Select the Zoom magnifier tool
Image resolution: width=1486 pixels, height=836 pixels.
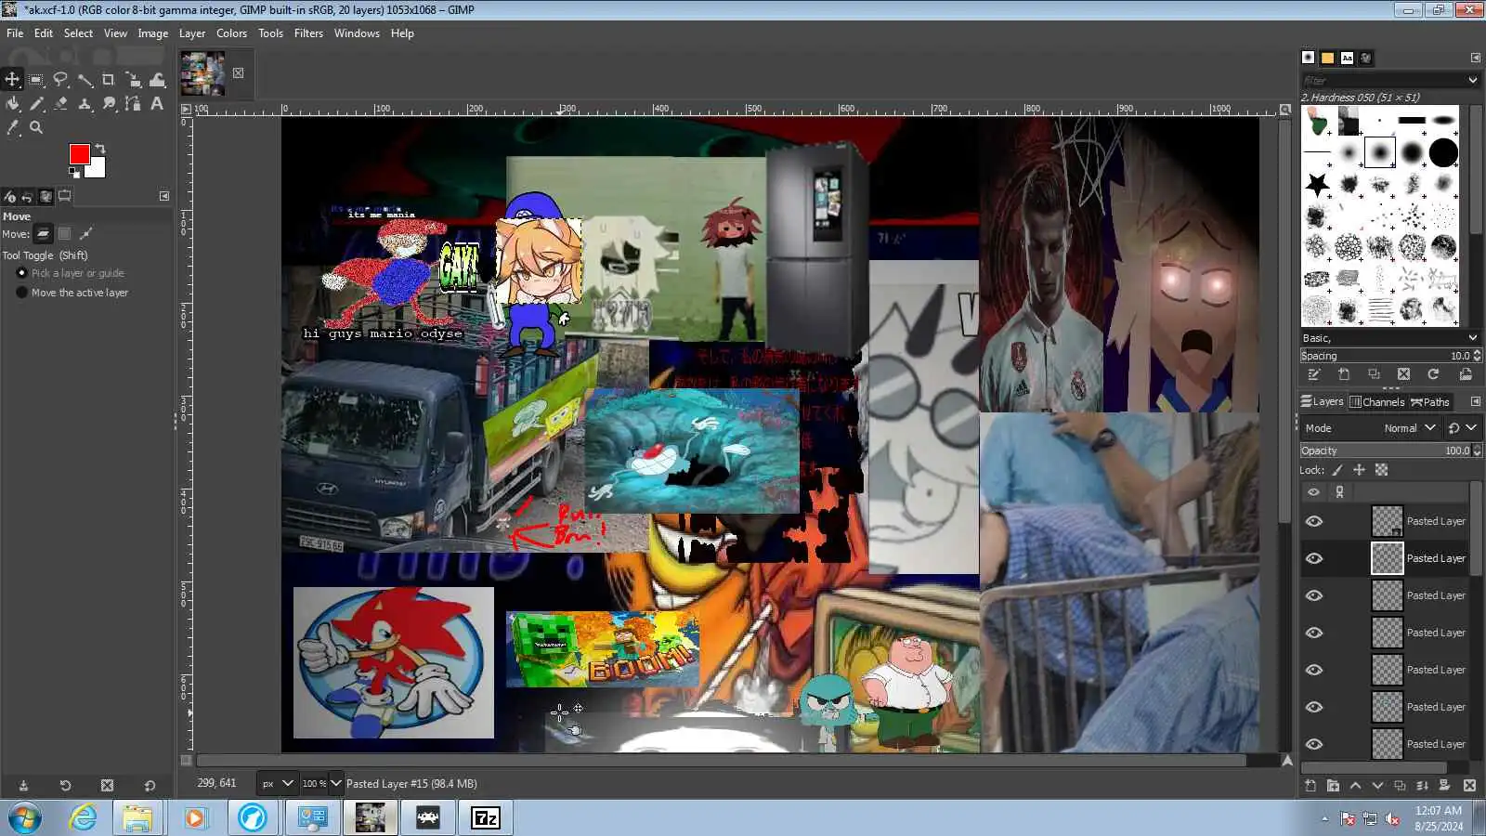tap(36, 128)
